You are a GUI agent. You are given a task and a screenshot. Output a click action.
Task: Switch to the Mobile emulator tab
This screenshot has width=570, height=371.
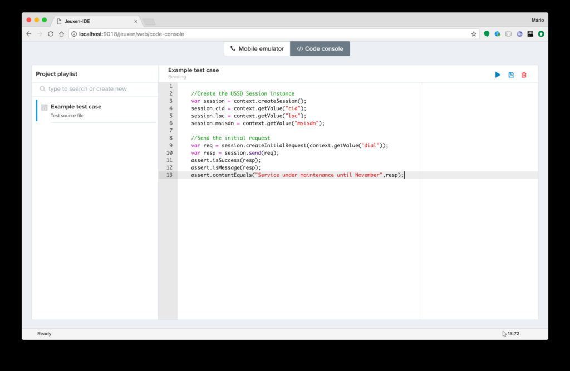(257, 49)
